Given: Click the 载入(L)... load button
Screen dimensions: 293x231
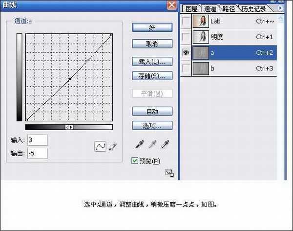Looking at the screenshot, I should click(x=152, y=62).
